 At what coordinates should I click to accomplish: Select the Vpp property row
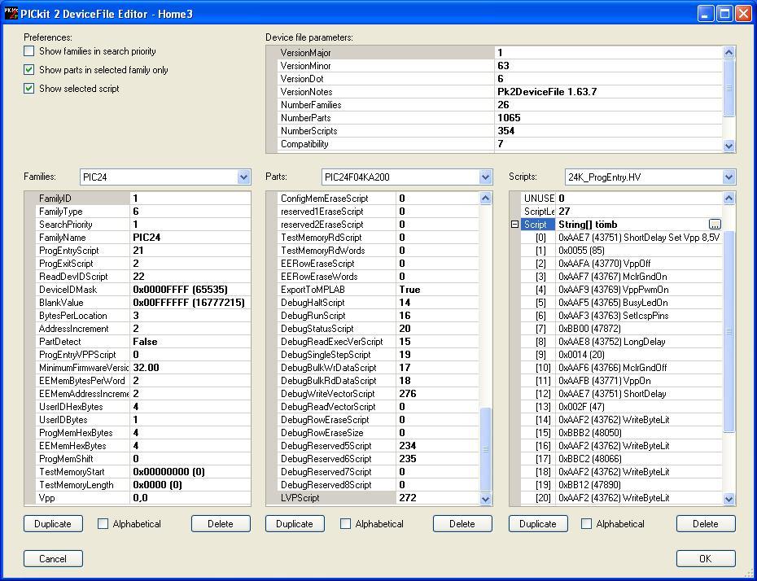click(x=143, y=498)
